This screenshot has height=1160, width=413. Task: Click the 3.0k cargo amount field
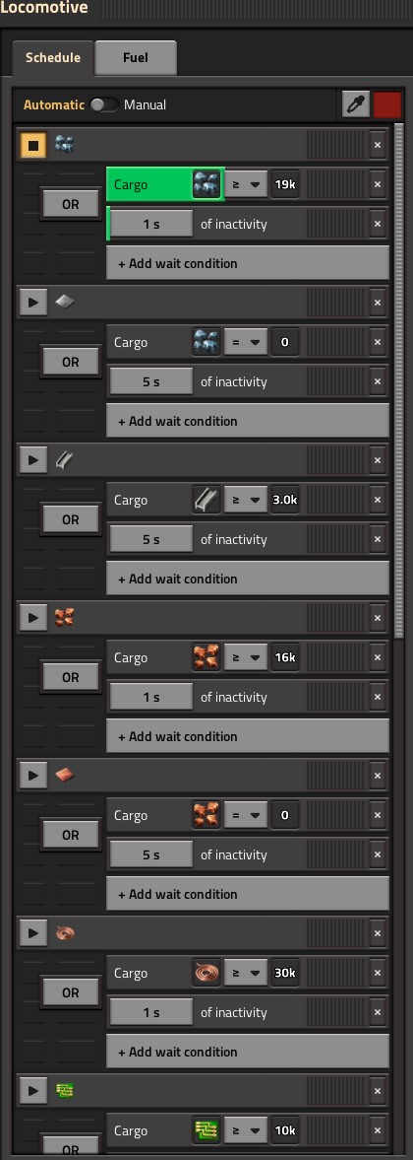click(x=285, y=500)
